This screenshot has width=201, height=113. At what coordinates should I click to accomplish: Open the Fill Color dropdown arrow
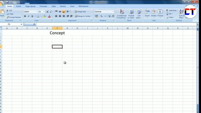click(x=46, y=16)
